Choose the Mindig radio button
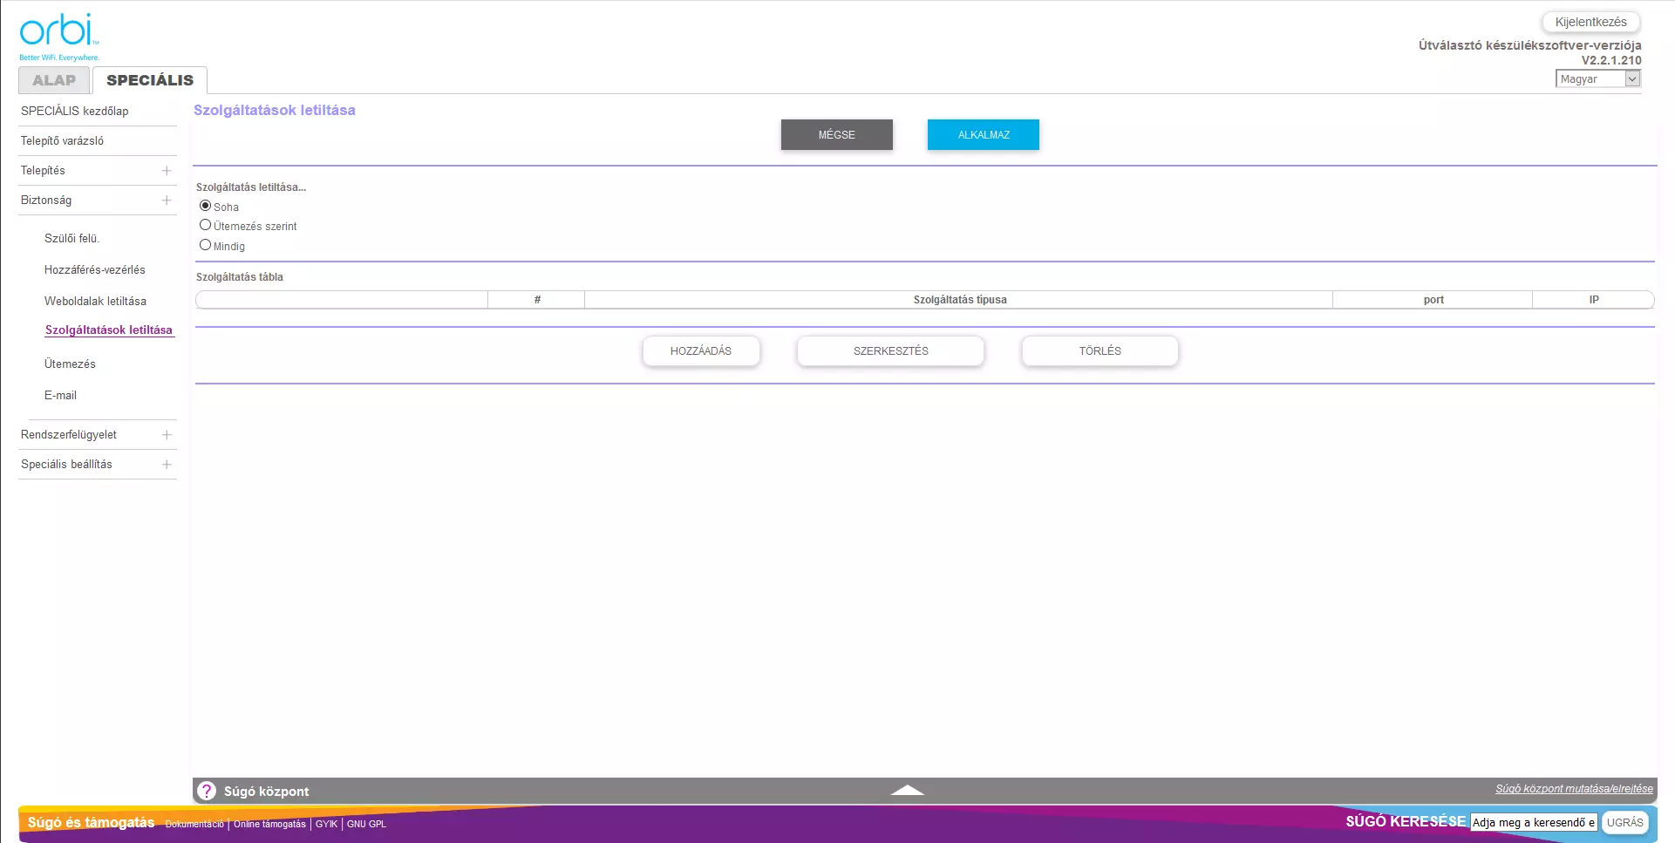This screenshot has height=843, width=1675. click(x=206, y=245)
